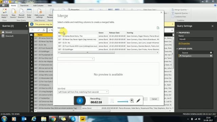Screen dimensions: 217x122
Task: Collapse the PROPERTIES section
Action: point(177,33)
